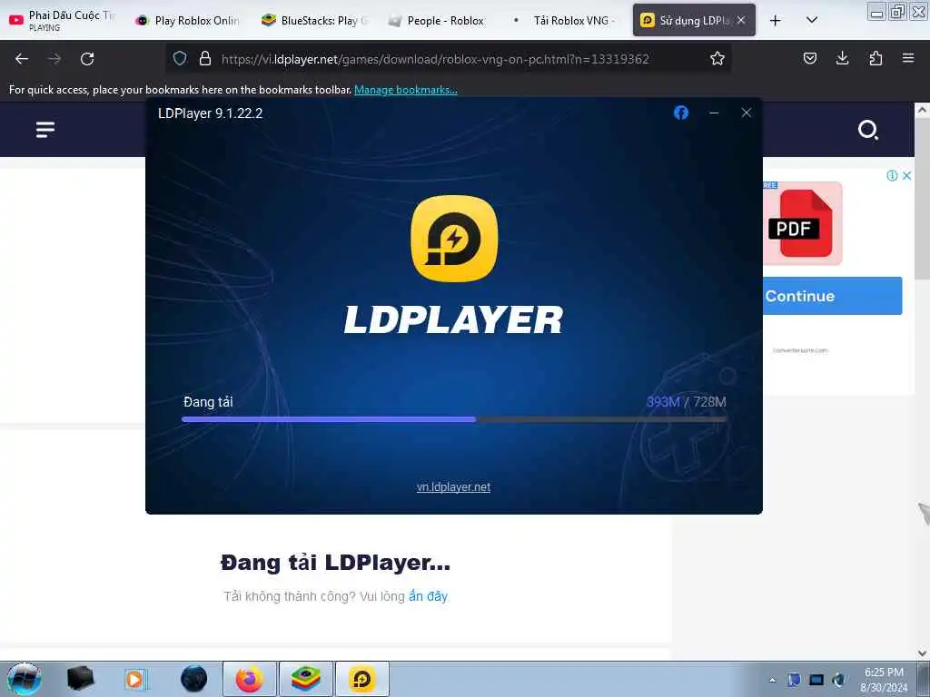Open a new browser tab
This screenshot has width=930, height=697.
pos(776,21)
